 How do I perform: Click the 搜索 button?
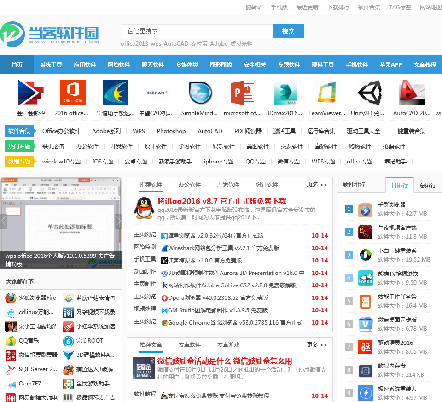click(x=288, y=31)
